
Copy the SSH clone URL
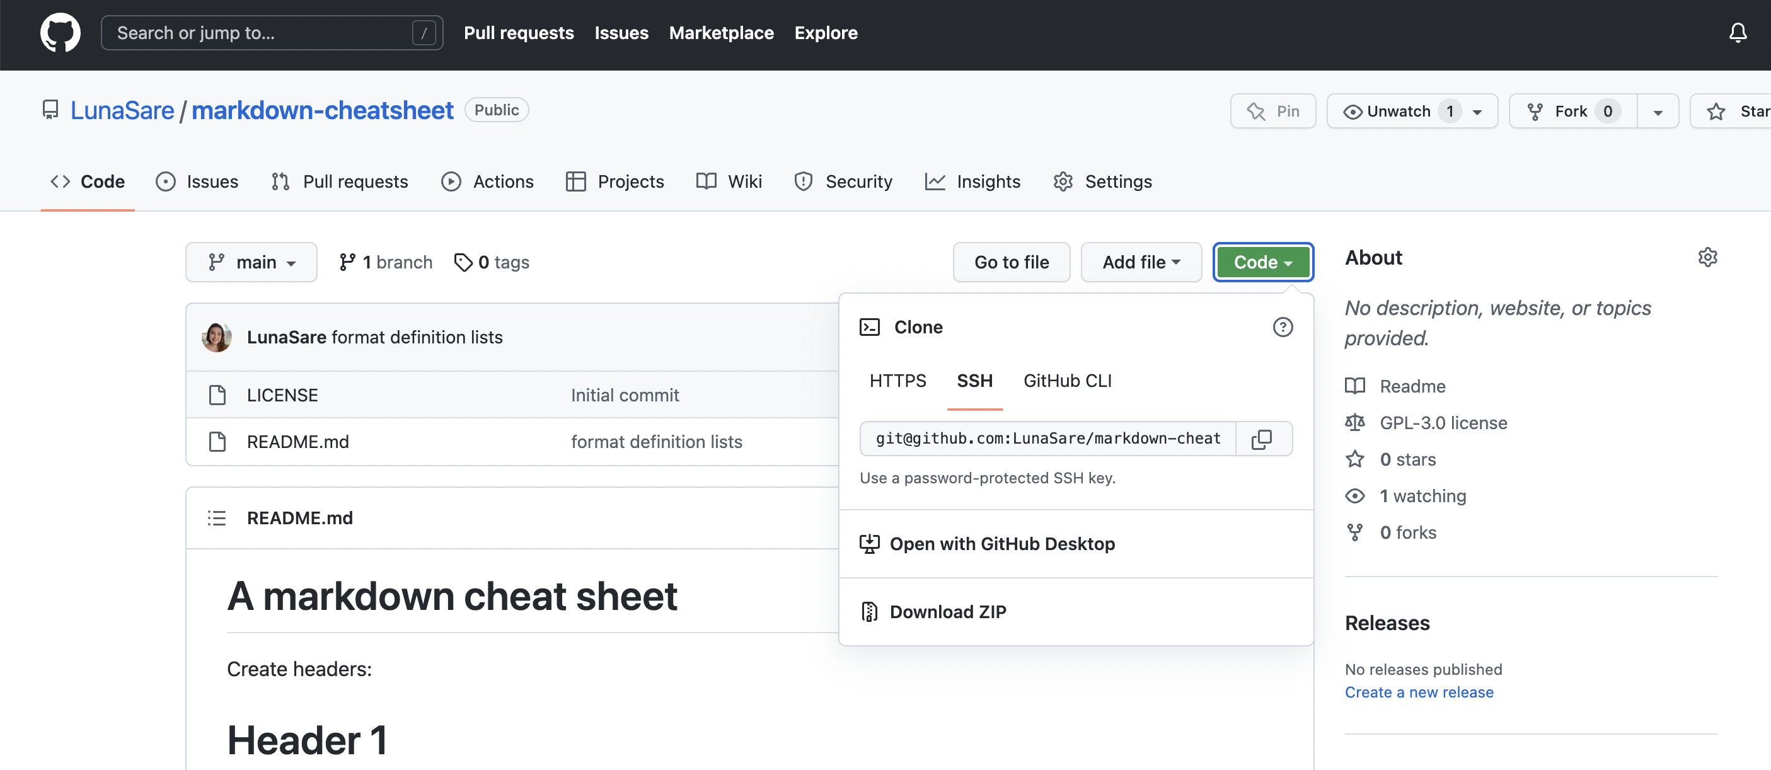click(x=1262, y=439)
